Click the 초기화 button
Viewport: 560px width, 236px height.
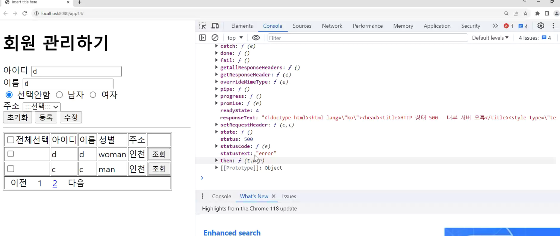click(18, 117)
